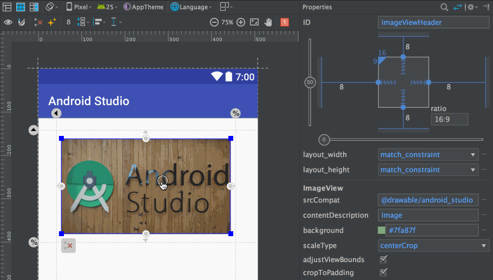Click the right guideline percent toggle
Screen dimensions: 493x280
coord(235,113)
